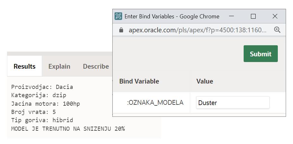Switch to the Results tab
This screenshot has height=144, width=293.
[24, 66]
